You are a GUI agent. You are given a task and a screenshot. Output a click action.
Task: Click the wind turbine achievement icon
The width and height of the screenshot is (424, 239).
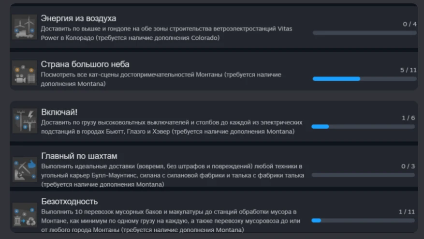(x=24, y=27)
